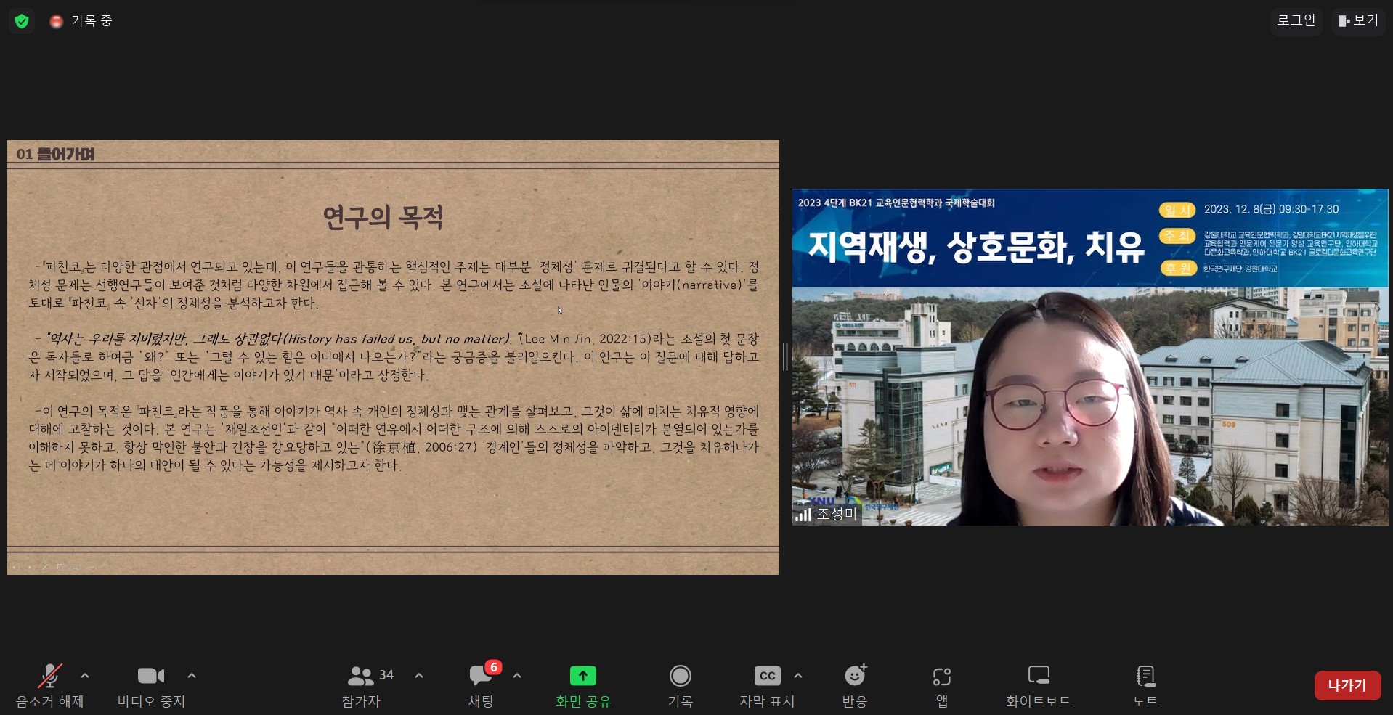Click the 2023. 12. 8(금) 09:30-17:30 date text
Screen dimensions: 1393x715
(x=1272, y=209)
